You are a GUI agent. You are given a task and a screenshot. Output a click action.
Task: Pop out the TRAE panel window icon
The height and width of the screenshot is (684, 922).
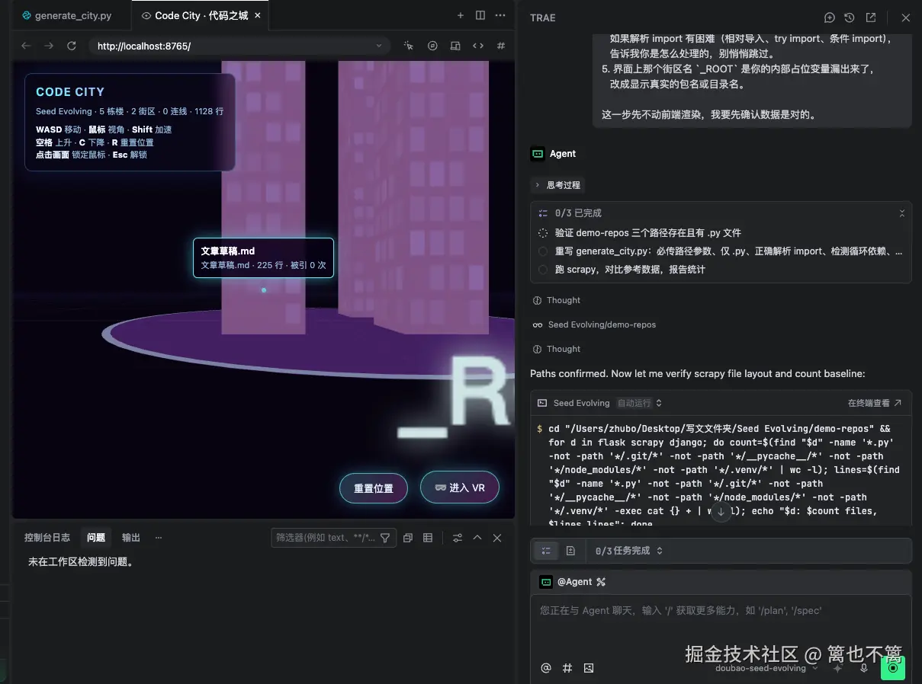pyautogui.click(x=870, y=18)
